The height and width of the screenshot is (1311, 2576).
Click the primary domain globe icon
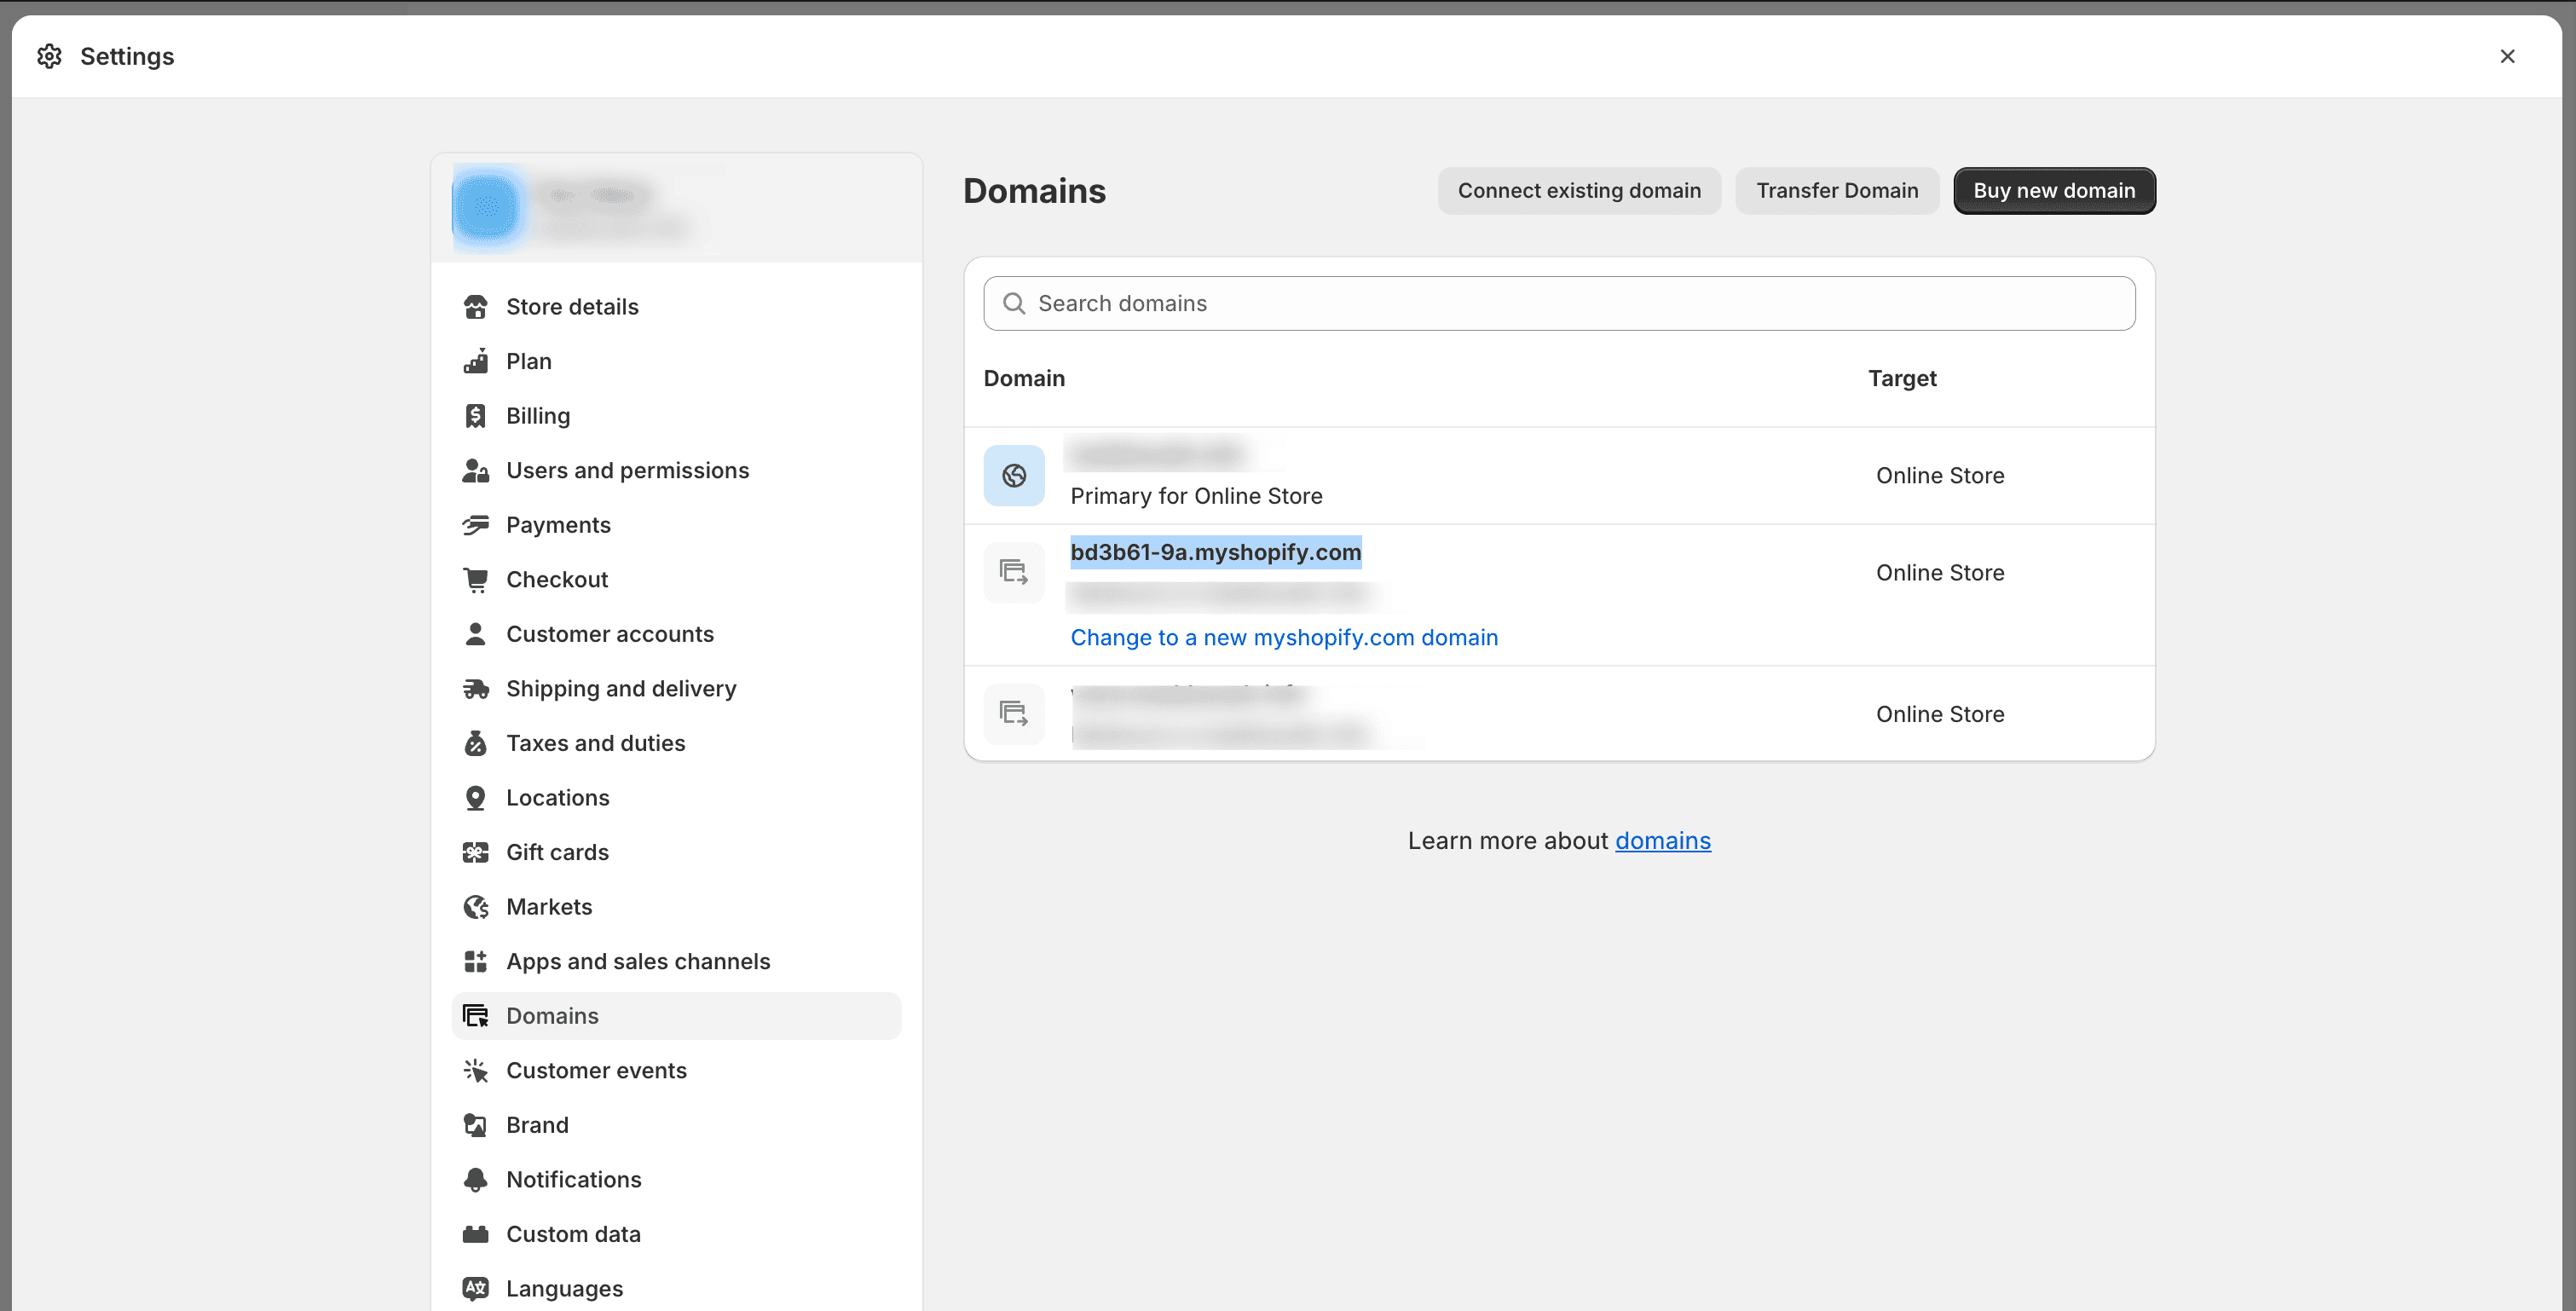click(1013, 476)
